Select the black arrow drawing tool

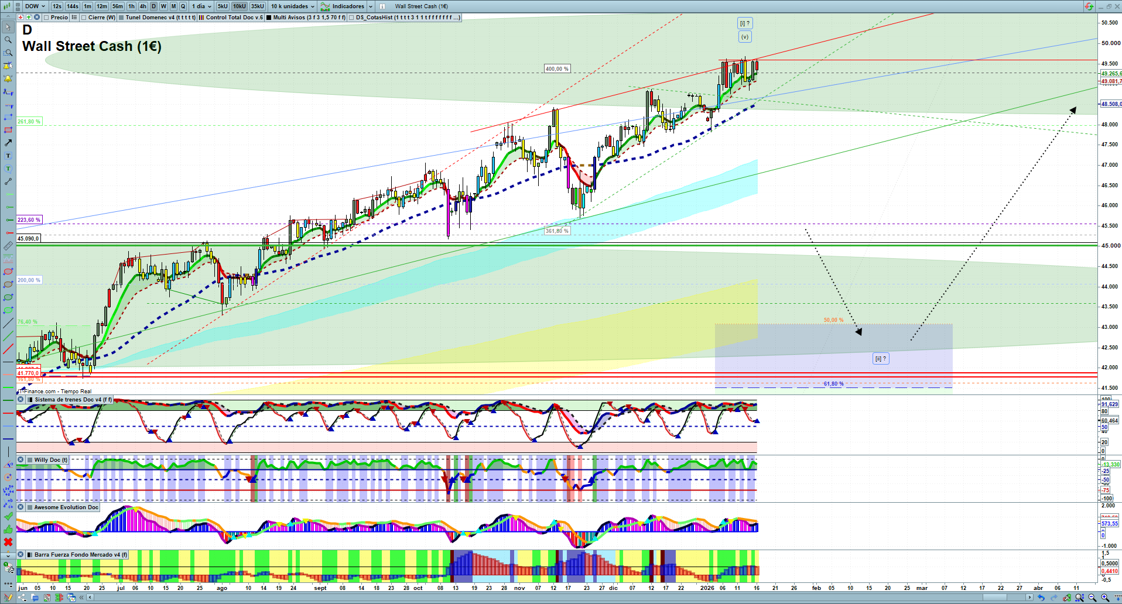8,143
